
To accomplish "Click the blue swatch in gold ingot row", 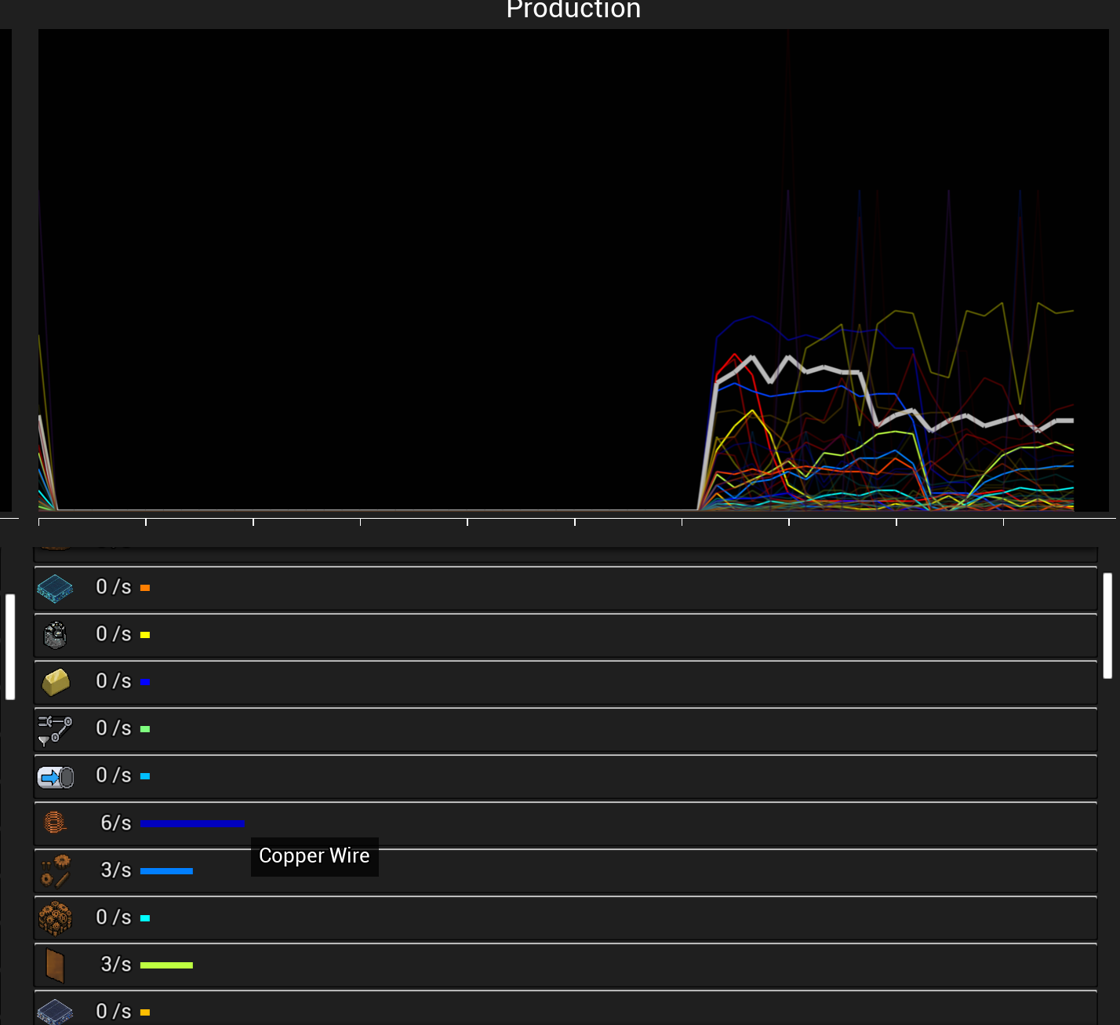I will pyautogui.click(x=145, y=682).
